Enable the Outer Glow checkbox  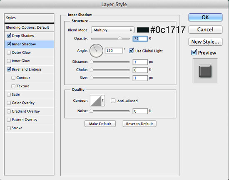click(x=9, y=52)
